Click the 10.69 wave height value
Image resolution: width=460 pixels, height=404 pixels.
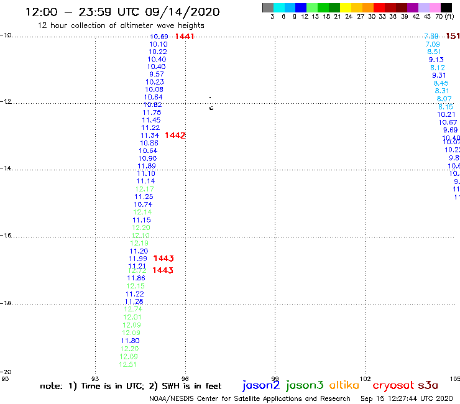tap(159, 37)
